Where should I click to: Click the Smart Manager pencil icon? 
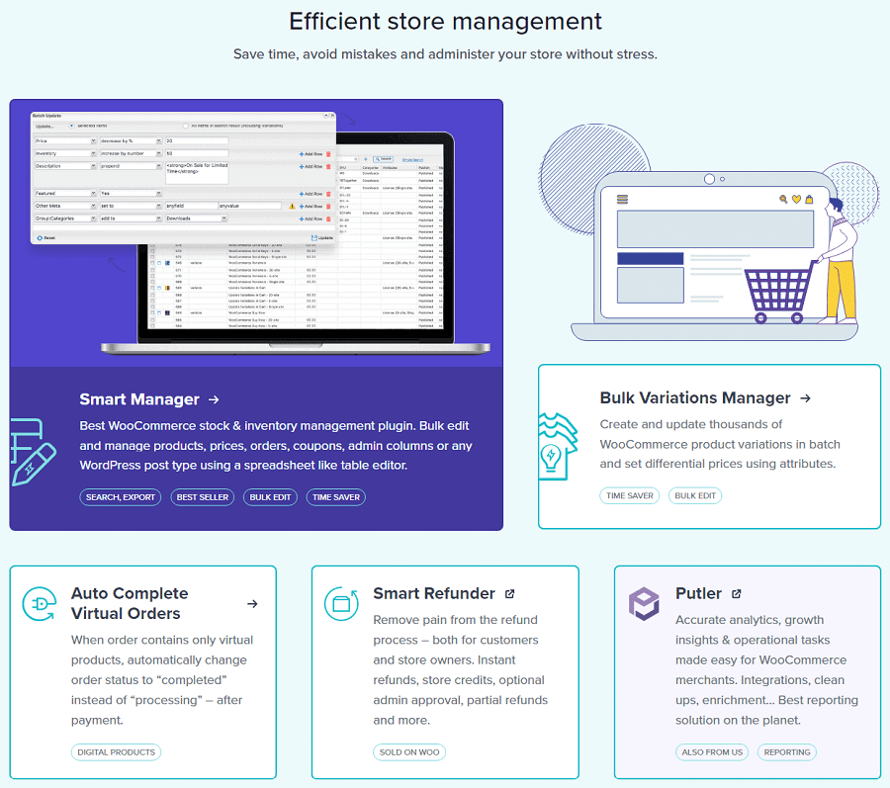tap(33, 452)
